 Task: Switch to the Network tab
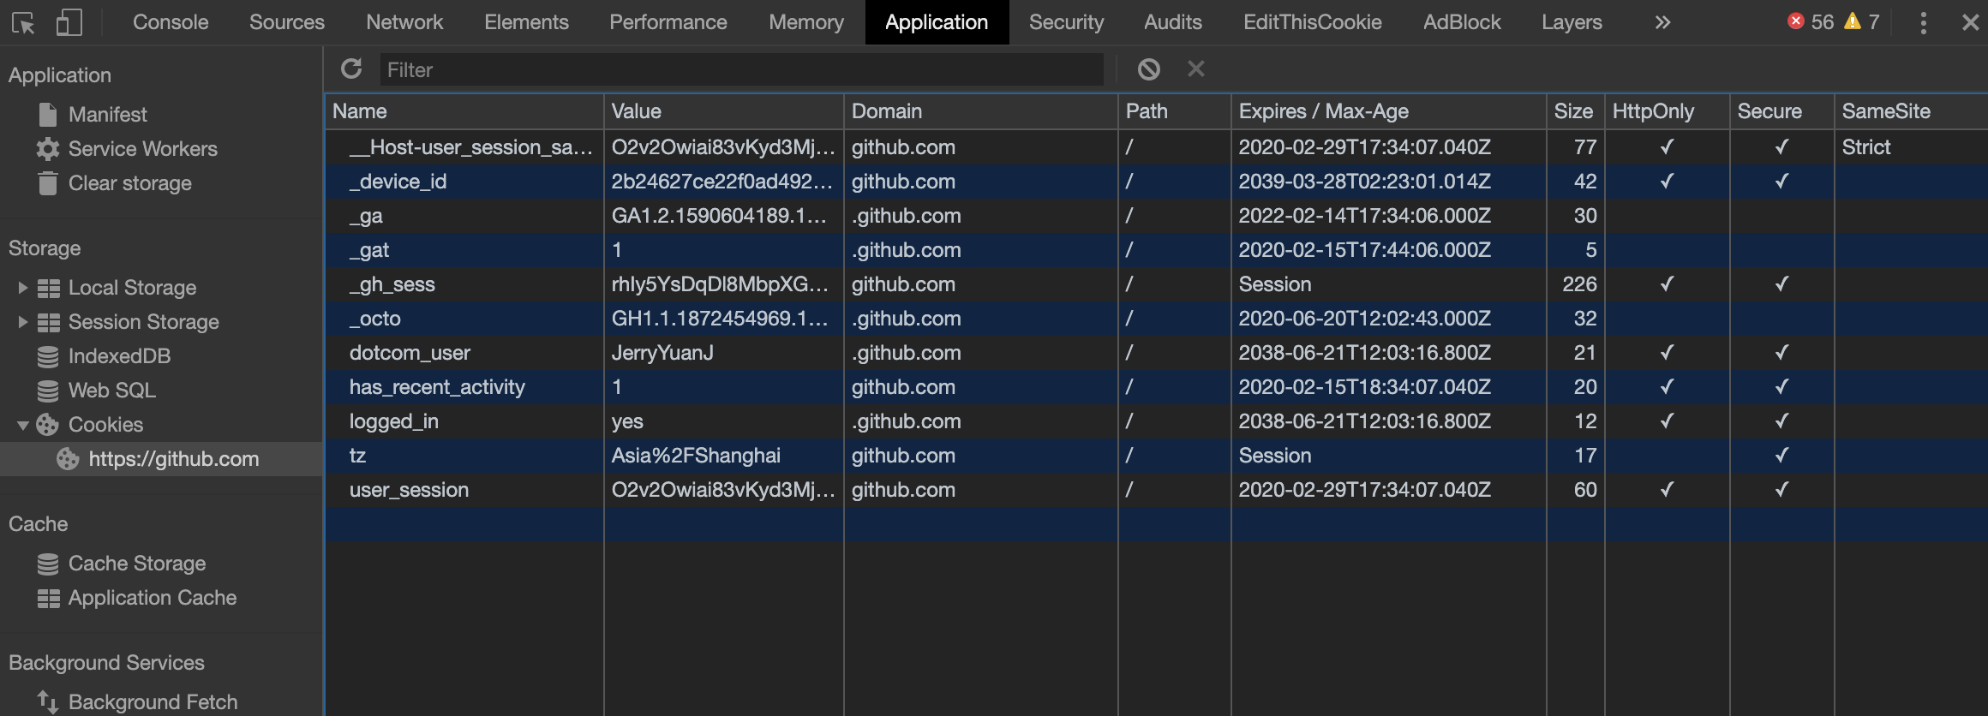404,22
